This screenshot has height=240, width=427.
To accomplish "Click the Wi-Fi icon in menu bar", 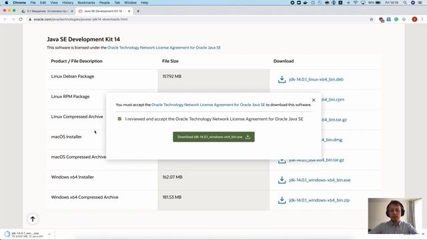I will click(x=356, y=3).
